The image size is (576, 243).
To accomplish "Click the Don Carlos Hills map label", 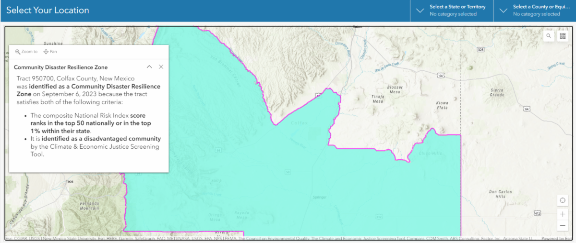I will click(x=497, y=194).
